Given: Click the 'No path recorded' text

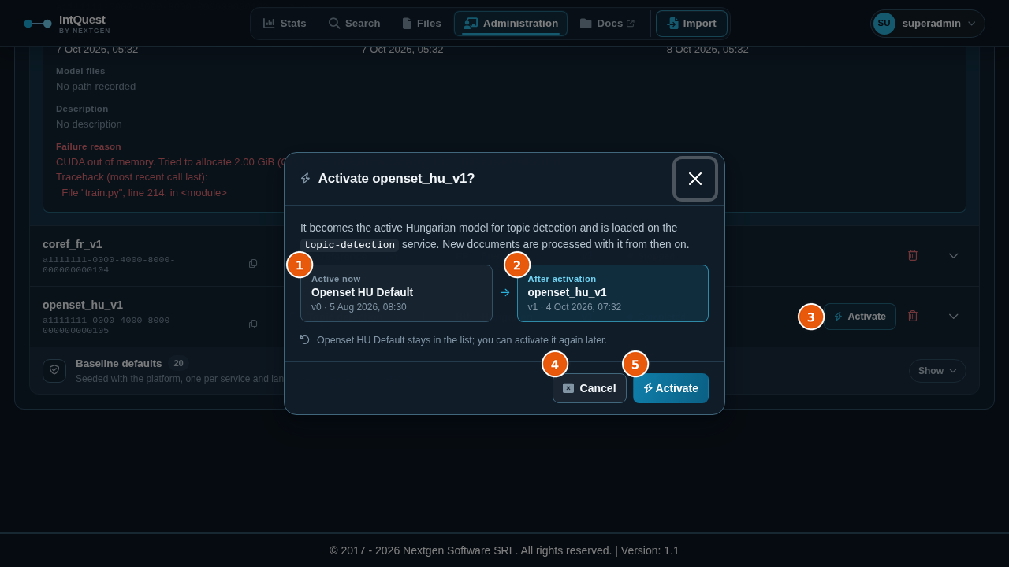Looking at the screenshot, I should click(x=95, y=87).
